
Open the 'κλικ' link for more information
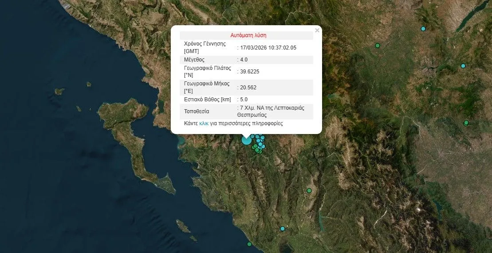point(204,124)
